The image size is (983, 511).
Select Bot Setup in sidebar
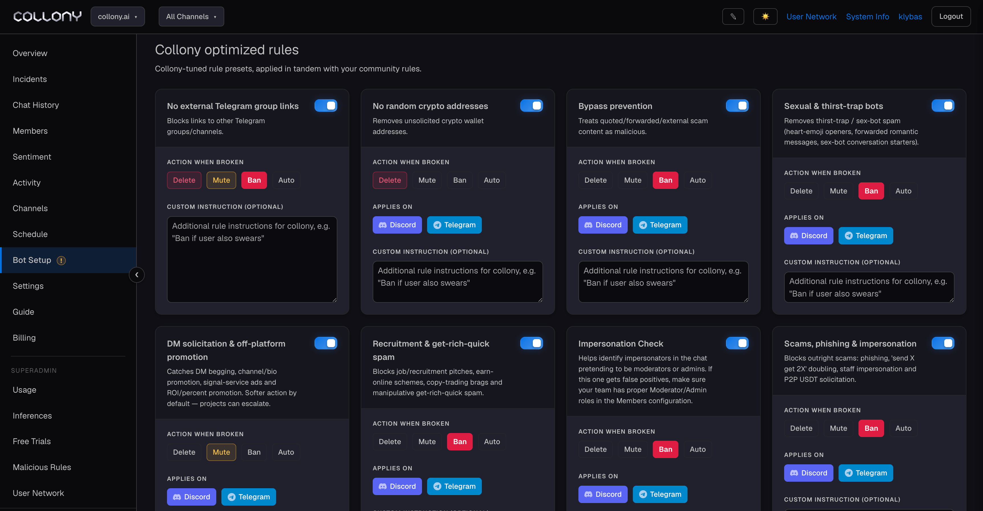tap(68, 260)
